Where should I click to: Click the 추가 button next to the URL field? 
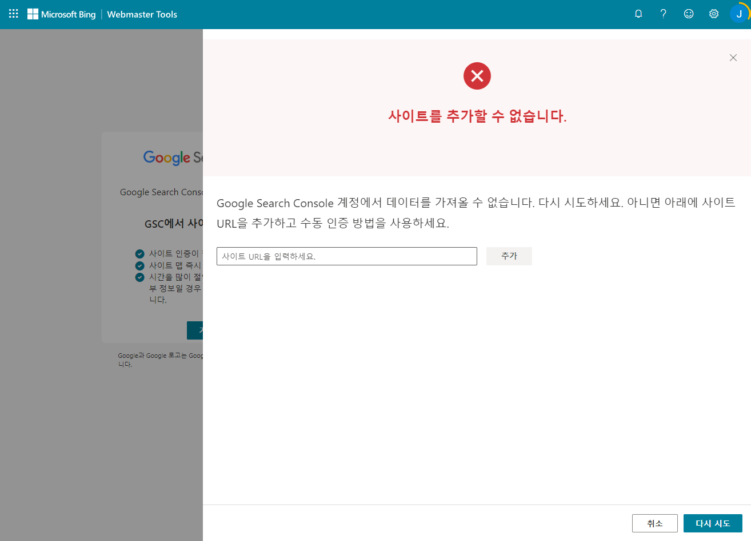coord(509,256)
